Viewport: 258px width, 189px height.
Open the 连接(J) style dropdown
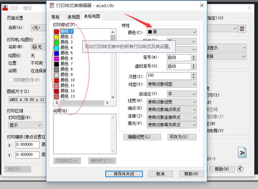(x=172, y=117)
